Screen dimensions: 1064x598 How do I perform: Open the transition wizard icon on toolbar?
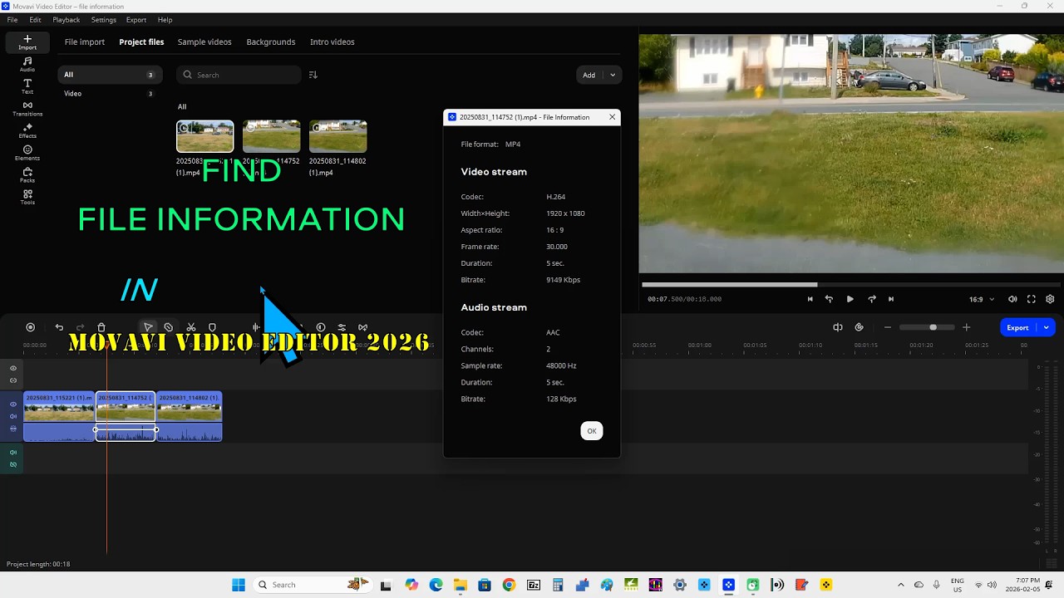click(362, 327)
